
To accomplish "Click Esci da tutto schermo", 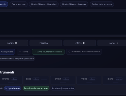I will click(x=102, y=4).
